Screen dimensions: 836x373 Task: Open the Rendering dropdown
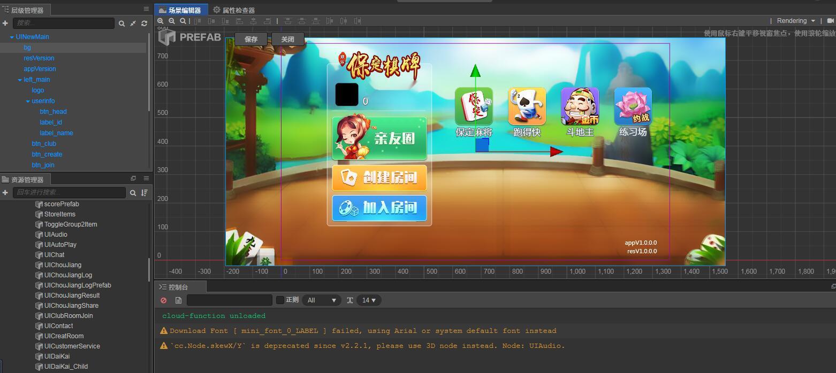pos(796,21)
